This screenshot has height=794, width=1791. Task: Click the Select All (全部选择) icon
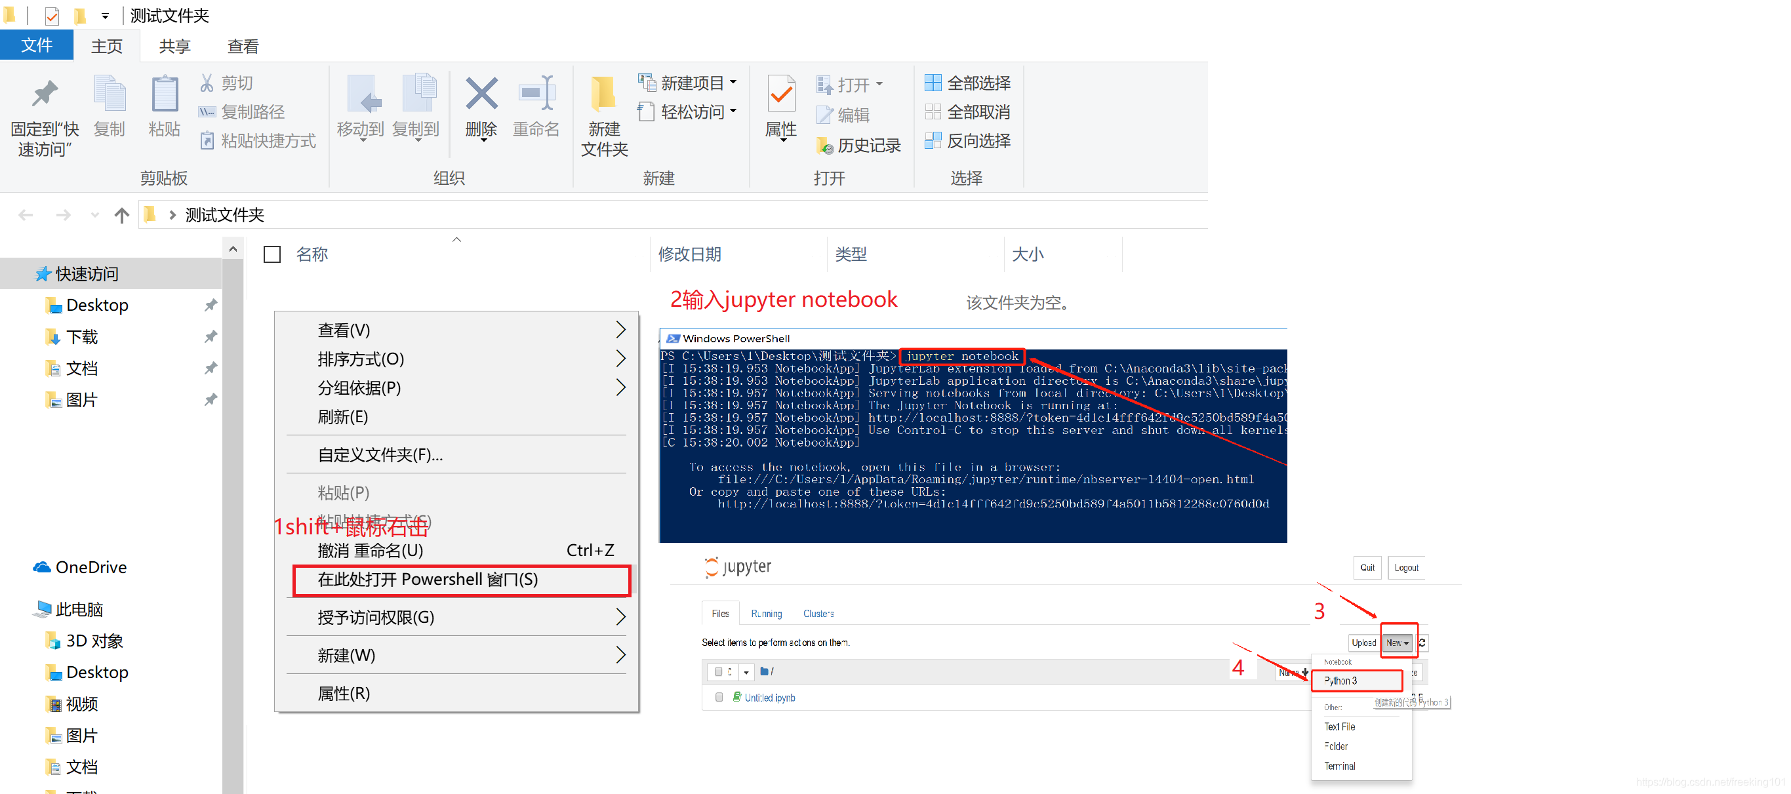[933, 83]
